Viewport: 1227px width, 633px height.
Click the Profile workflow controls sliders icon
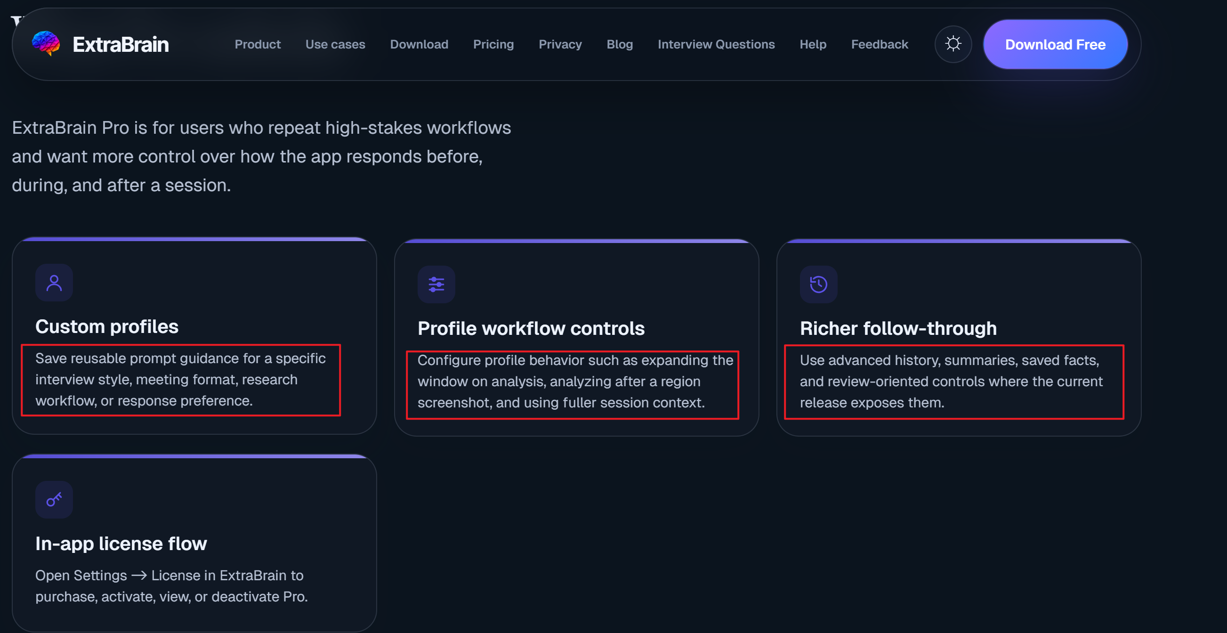436,285
